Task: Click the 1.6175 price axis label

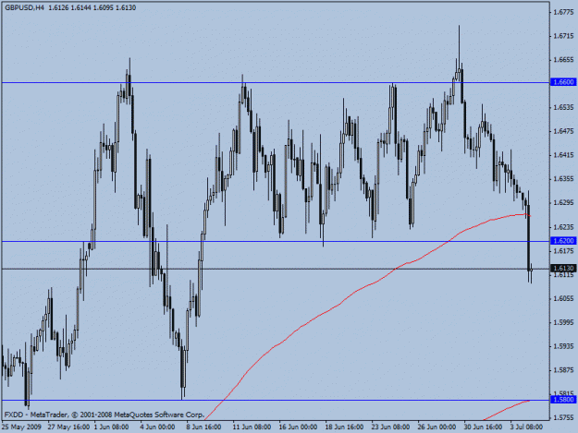Action: (x=564, y=251)
